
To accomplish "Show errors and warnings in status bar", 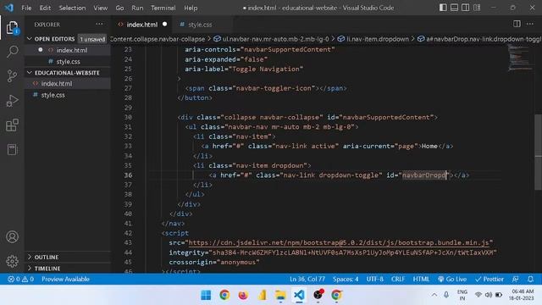I will 20,279.
